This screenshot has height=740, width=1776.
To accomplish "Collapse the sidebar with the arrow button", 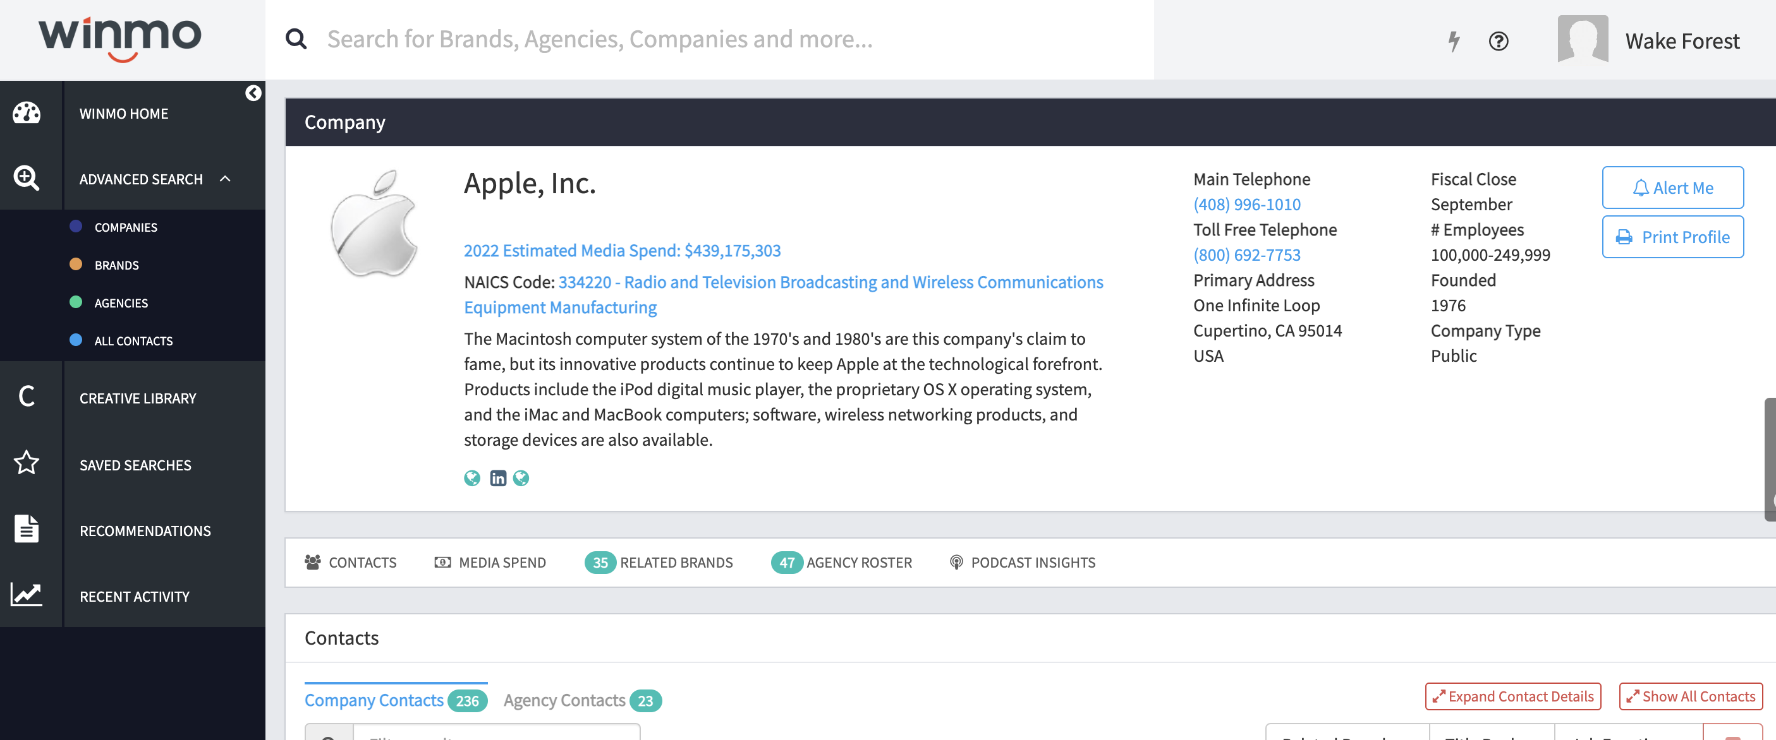I will [253, 93].
